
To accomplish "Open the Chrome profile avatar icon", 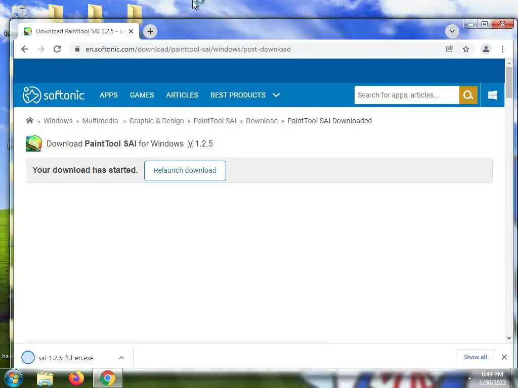I will click(486, 49).
